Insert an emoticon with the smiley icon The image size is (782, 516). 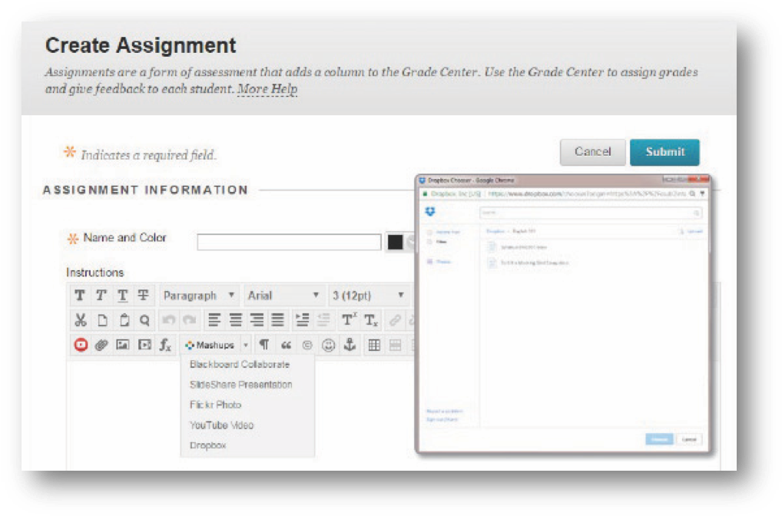point(329,346)
